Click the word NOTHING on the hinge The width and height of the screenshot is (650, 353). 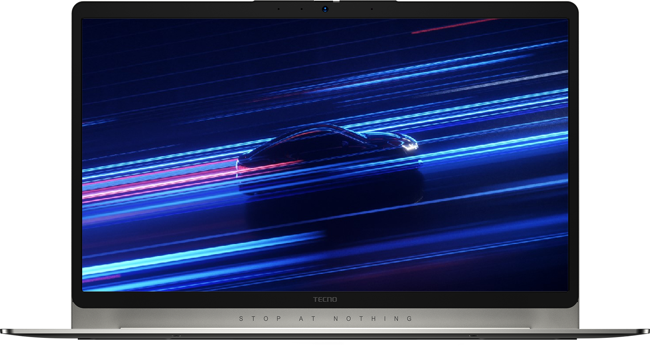(x=373, y=319)
